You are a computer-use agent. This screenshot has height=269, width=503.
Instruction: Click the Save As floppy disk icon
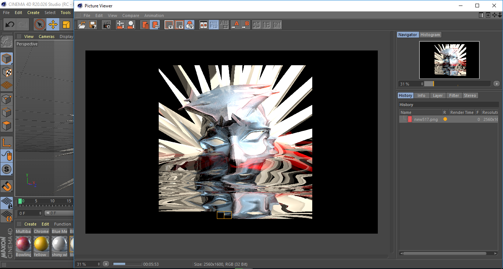click(x=93, y=25)
